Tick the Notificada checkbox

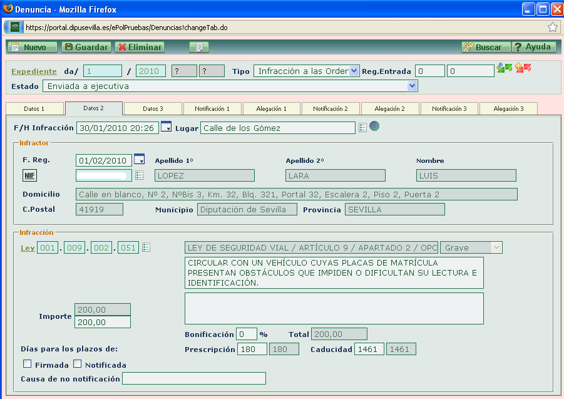[x=78, y=364]
